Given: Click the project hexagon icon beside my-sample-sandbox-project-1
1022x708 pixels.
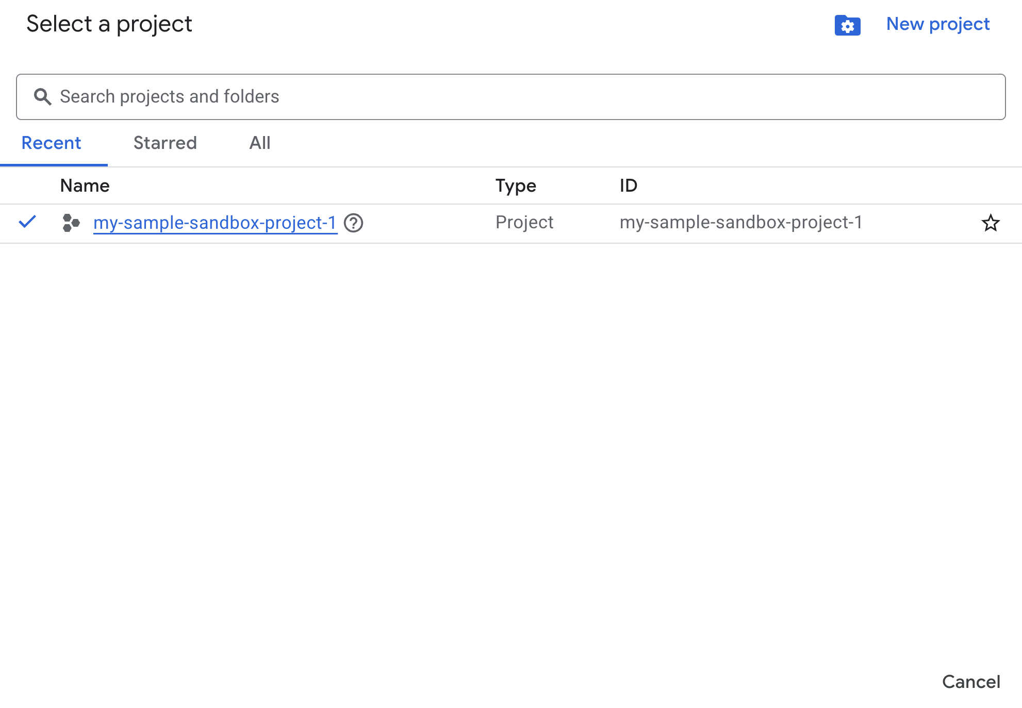Looking at the screenshot, I should [71, 223].
